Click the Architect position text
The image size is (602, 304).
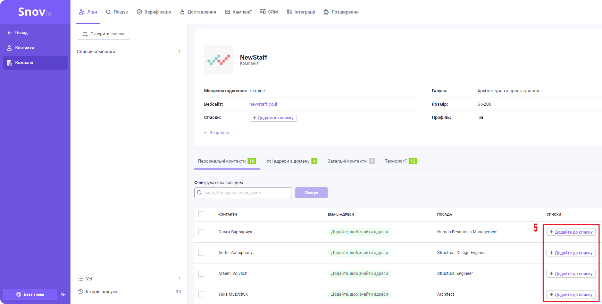coord(445,294)
